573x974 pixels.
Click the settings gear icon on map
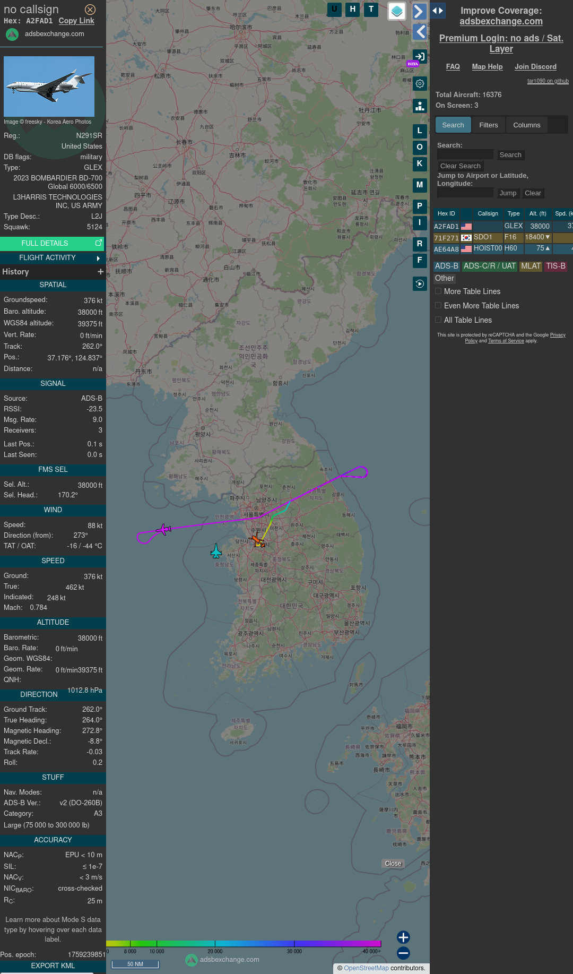[x=420, y=84]
